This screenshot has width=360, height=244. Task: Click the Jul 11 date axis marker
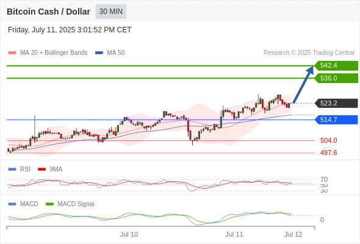coord(234,234)
